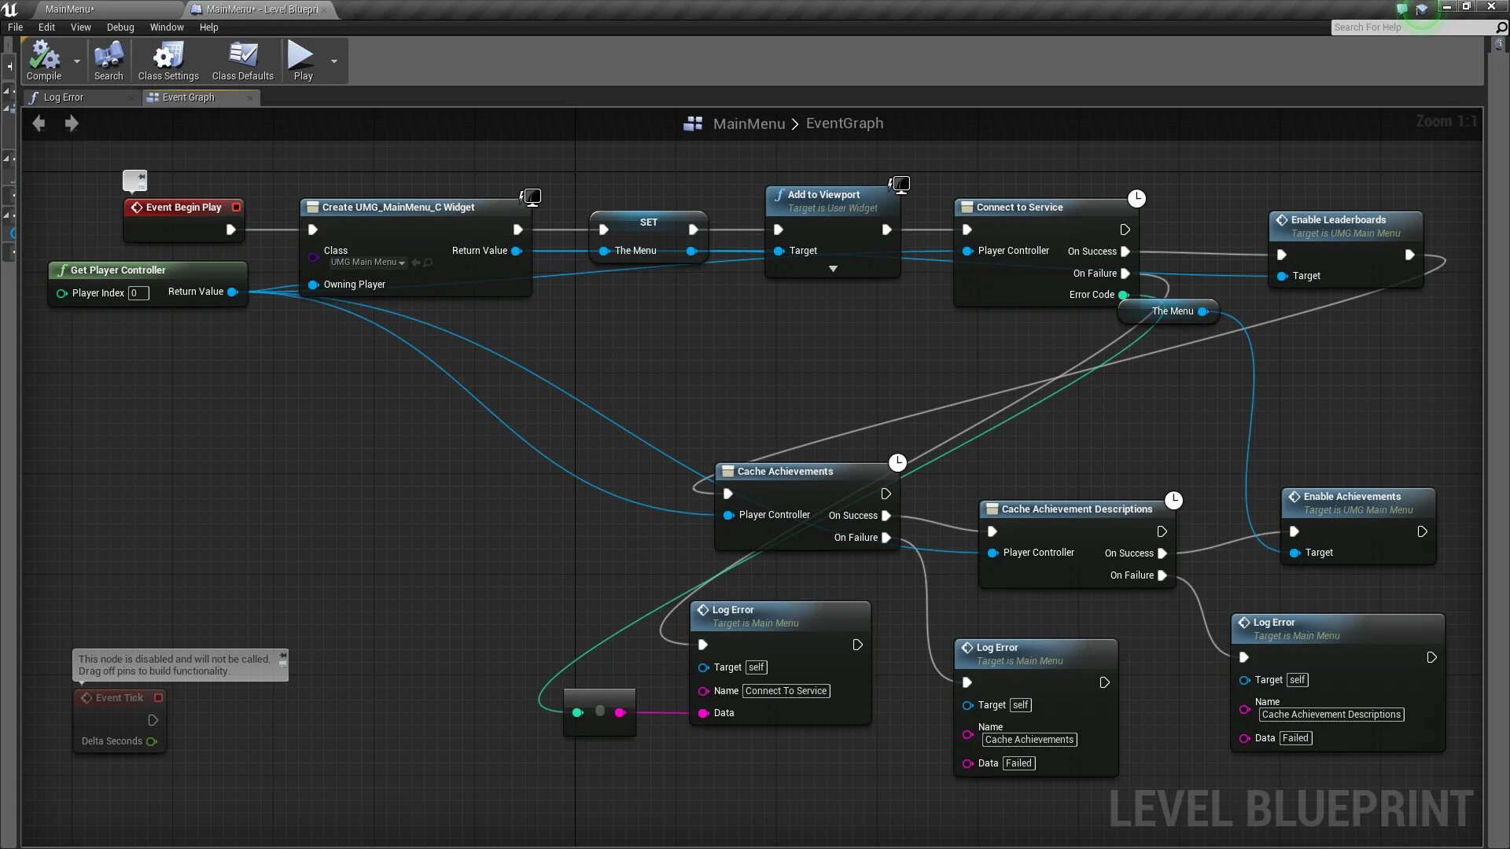1510x849 pixels.
Task: Click the Compile toolbar icon
Action: [x=44, y=61]
